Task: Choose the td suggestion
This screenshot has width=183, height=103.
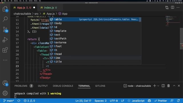Action: 94,27
